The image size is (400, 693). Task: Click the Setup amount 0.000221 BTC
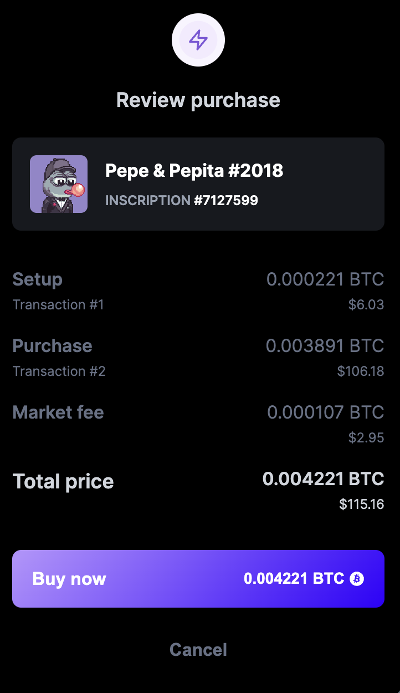pyautogui.click(x=325, y=279)
